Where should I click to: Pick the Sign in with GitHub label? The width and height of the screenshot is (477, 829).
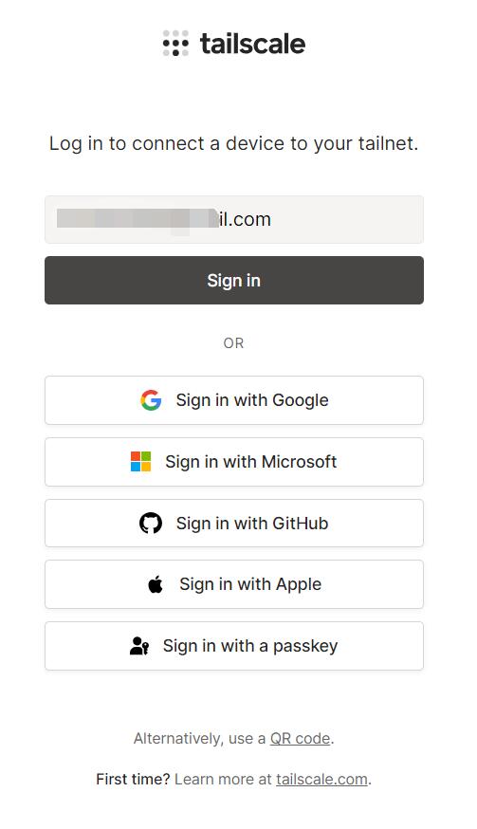[252, 524]
